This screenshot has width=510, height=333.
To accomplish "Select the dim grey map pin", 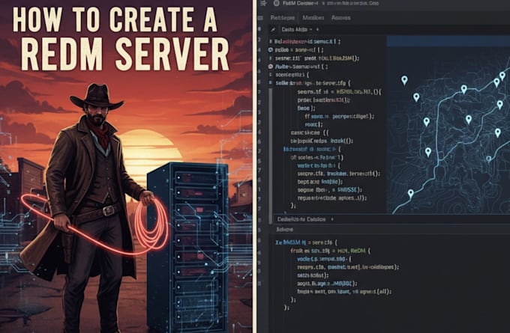I will pos(488,159).
